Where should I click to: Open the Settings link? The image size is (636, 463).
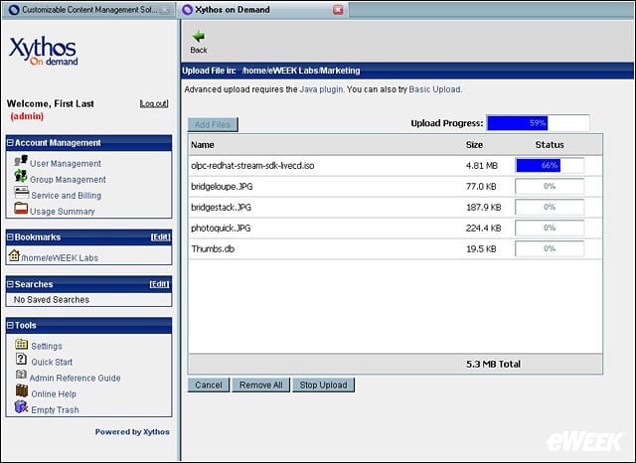tap(47, 346)
